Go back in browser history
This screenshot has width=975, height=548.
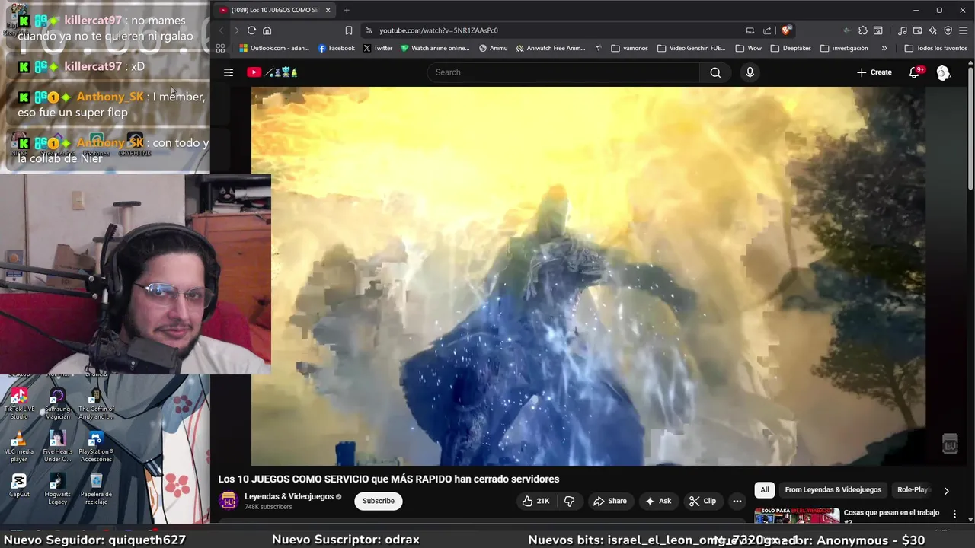click(x=221, y=30)
